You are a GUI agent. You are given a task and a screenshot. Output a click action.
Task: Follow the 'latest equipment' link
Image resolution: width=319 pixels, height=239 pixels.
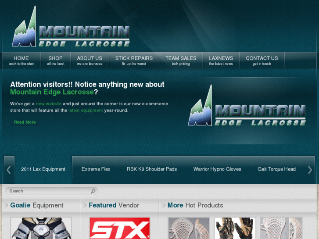(x=86, y=111)
